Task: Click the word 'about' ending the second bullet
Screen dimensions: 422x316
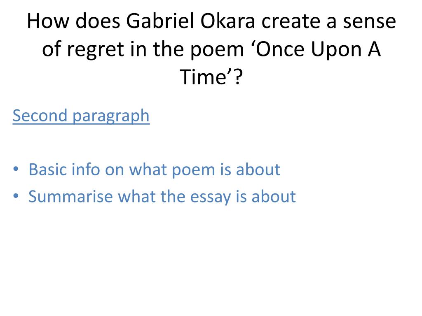Action: (x=274, y=197)
